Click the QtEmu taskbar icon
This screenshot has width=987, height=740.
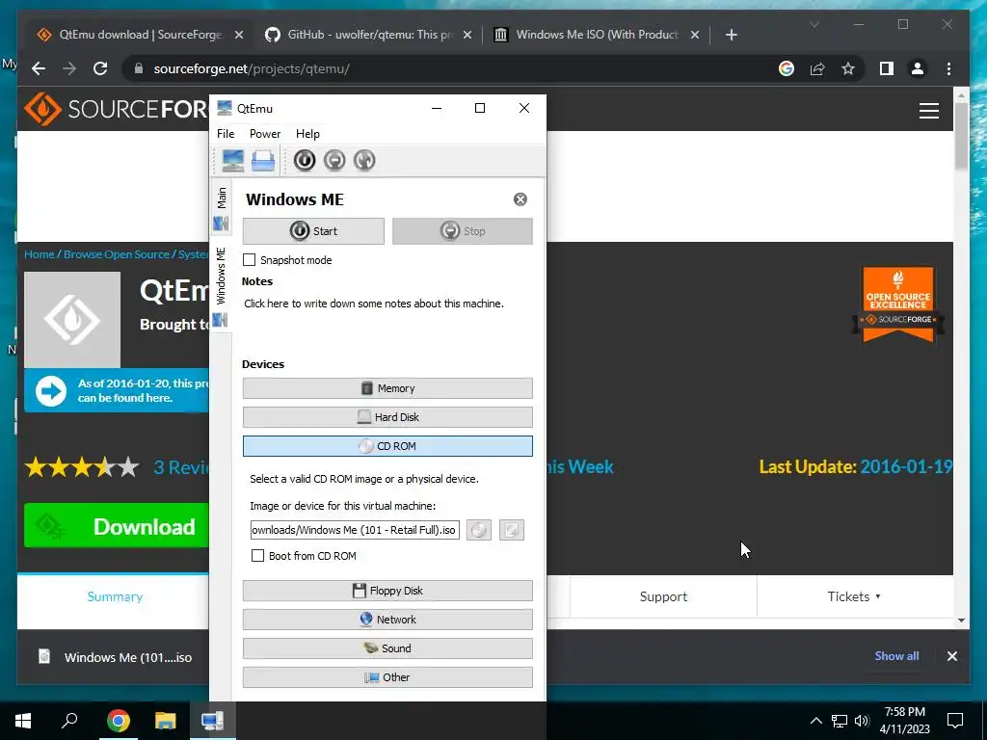213,721
